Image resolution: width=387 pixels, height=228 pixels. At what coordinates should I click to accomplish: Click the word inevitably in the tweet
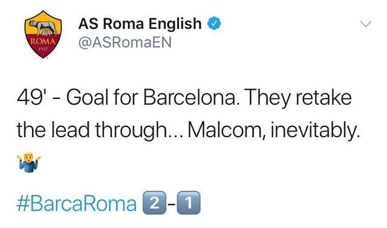pyautogui.click(x=314, y=131)
